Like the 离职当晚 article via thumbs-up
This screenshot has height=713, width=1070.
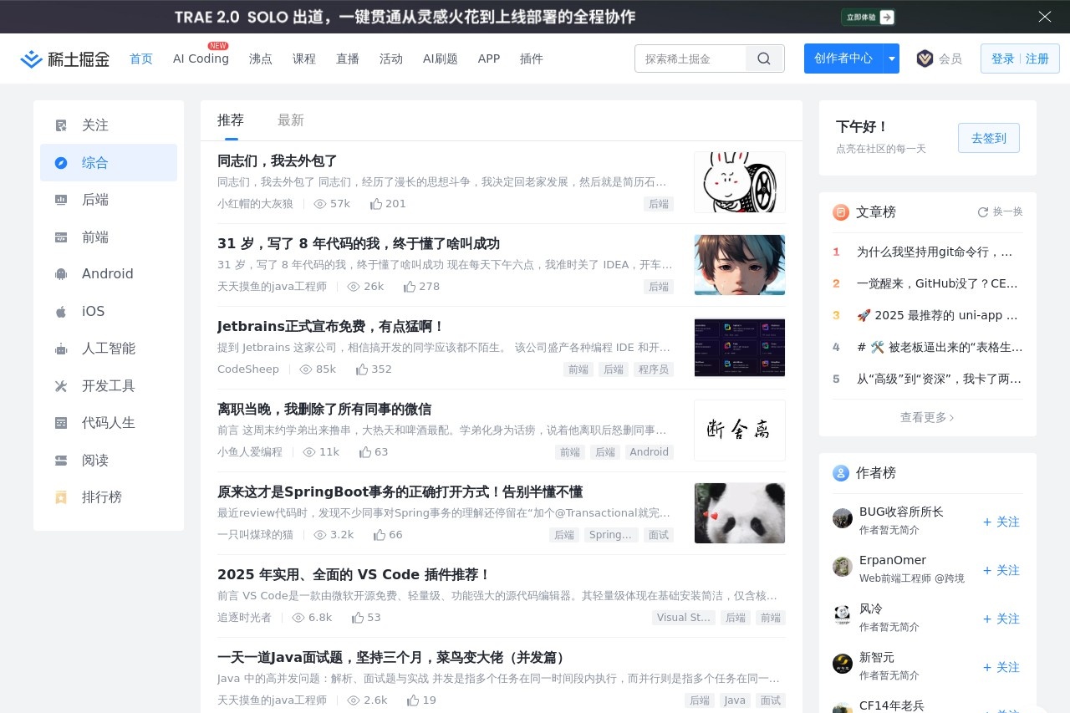click(x=365, y=452)
